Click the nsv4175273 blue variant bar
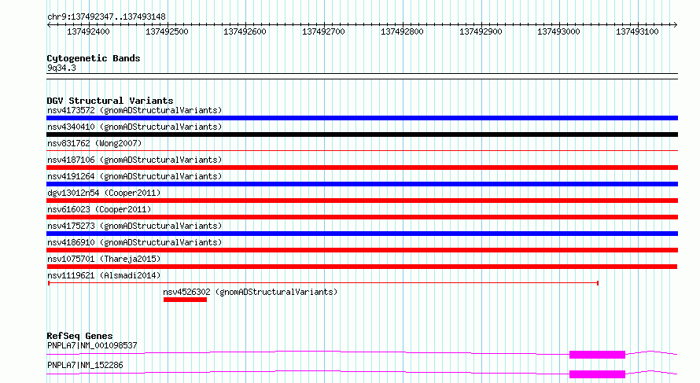Viewport: 700px width, 383px height. [x=362, y=234]
